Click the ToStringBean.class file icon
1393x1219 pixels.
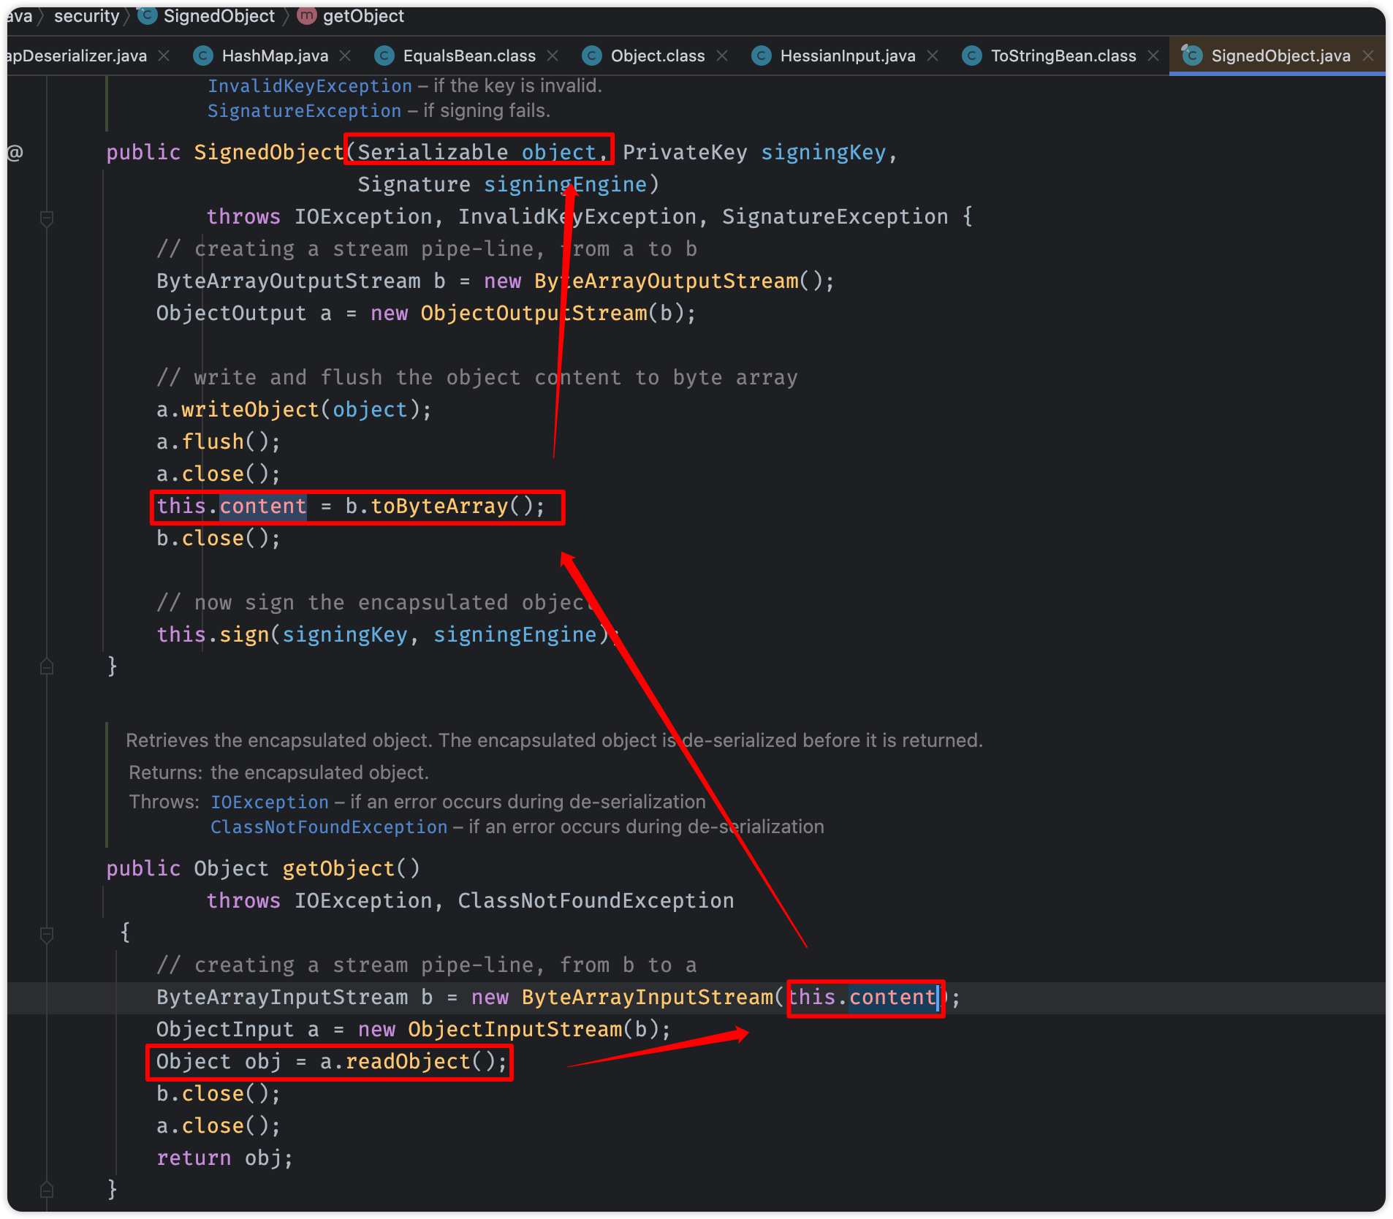pos(972,56)
